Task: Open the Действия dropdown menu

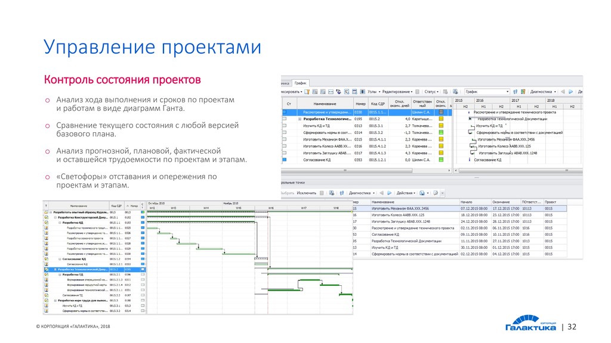Action: tap(406, 193)
